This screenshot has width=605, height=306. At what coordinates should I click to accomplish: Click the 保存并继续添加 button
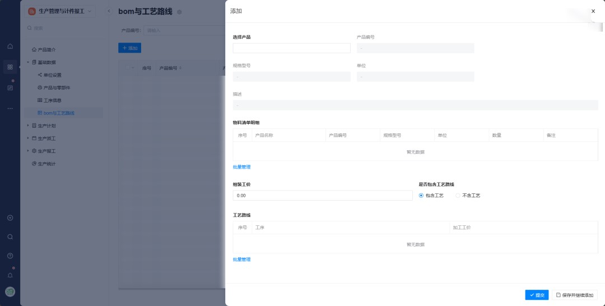[575, 295]
